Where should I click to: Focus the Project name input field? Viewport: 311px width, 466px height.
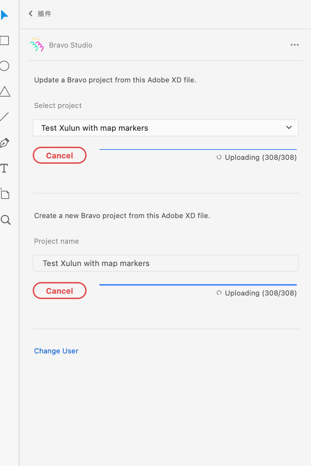pyautogui.click(x=166, y=263)
